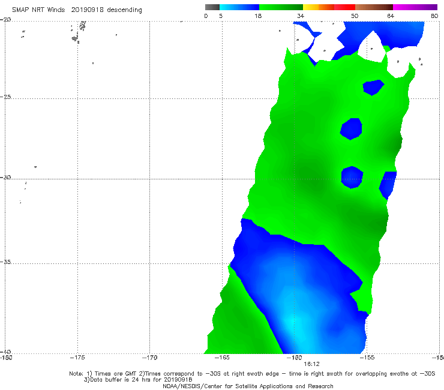This screenshot has width=444, height=390.
Task: Click the longitude label '-170'
Action: (149, 358)
